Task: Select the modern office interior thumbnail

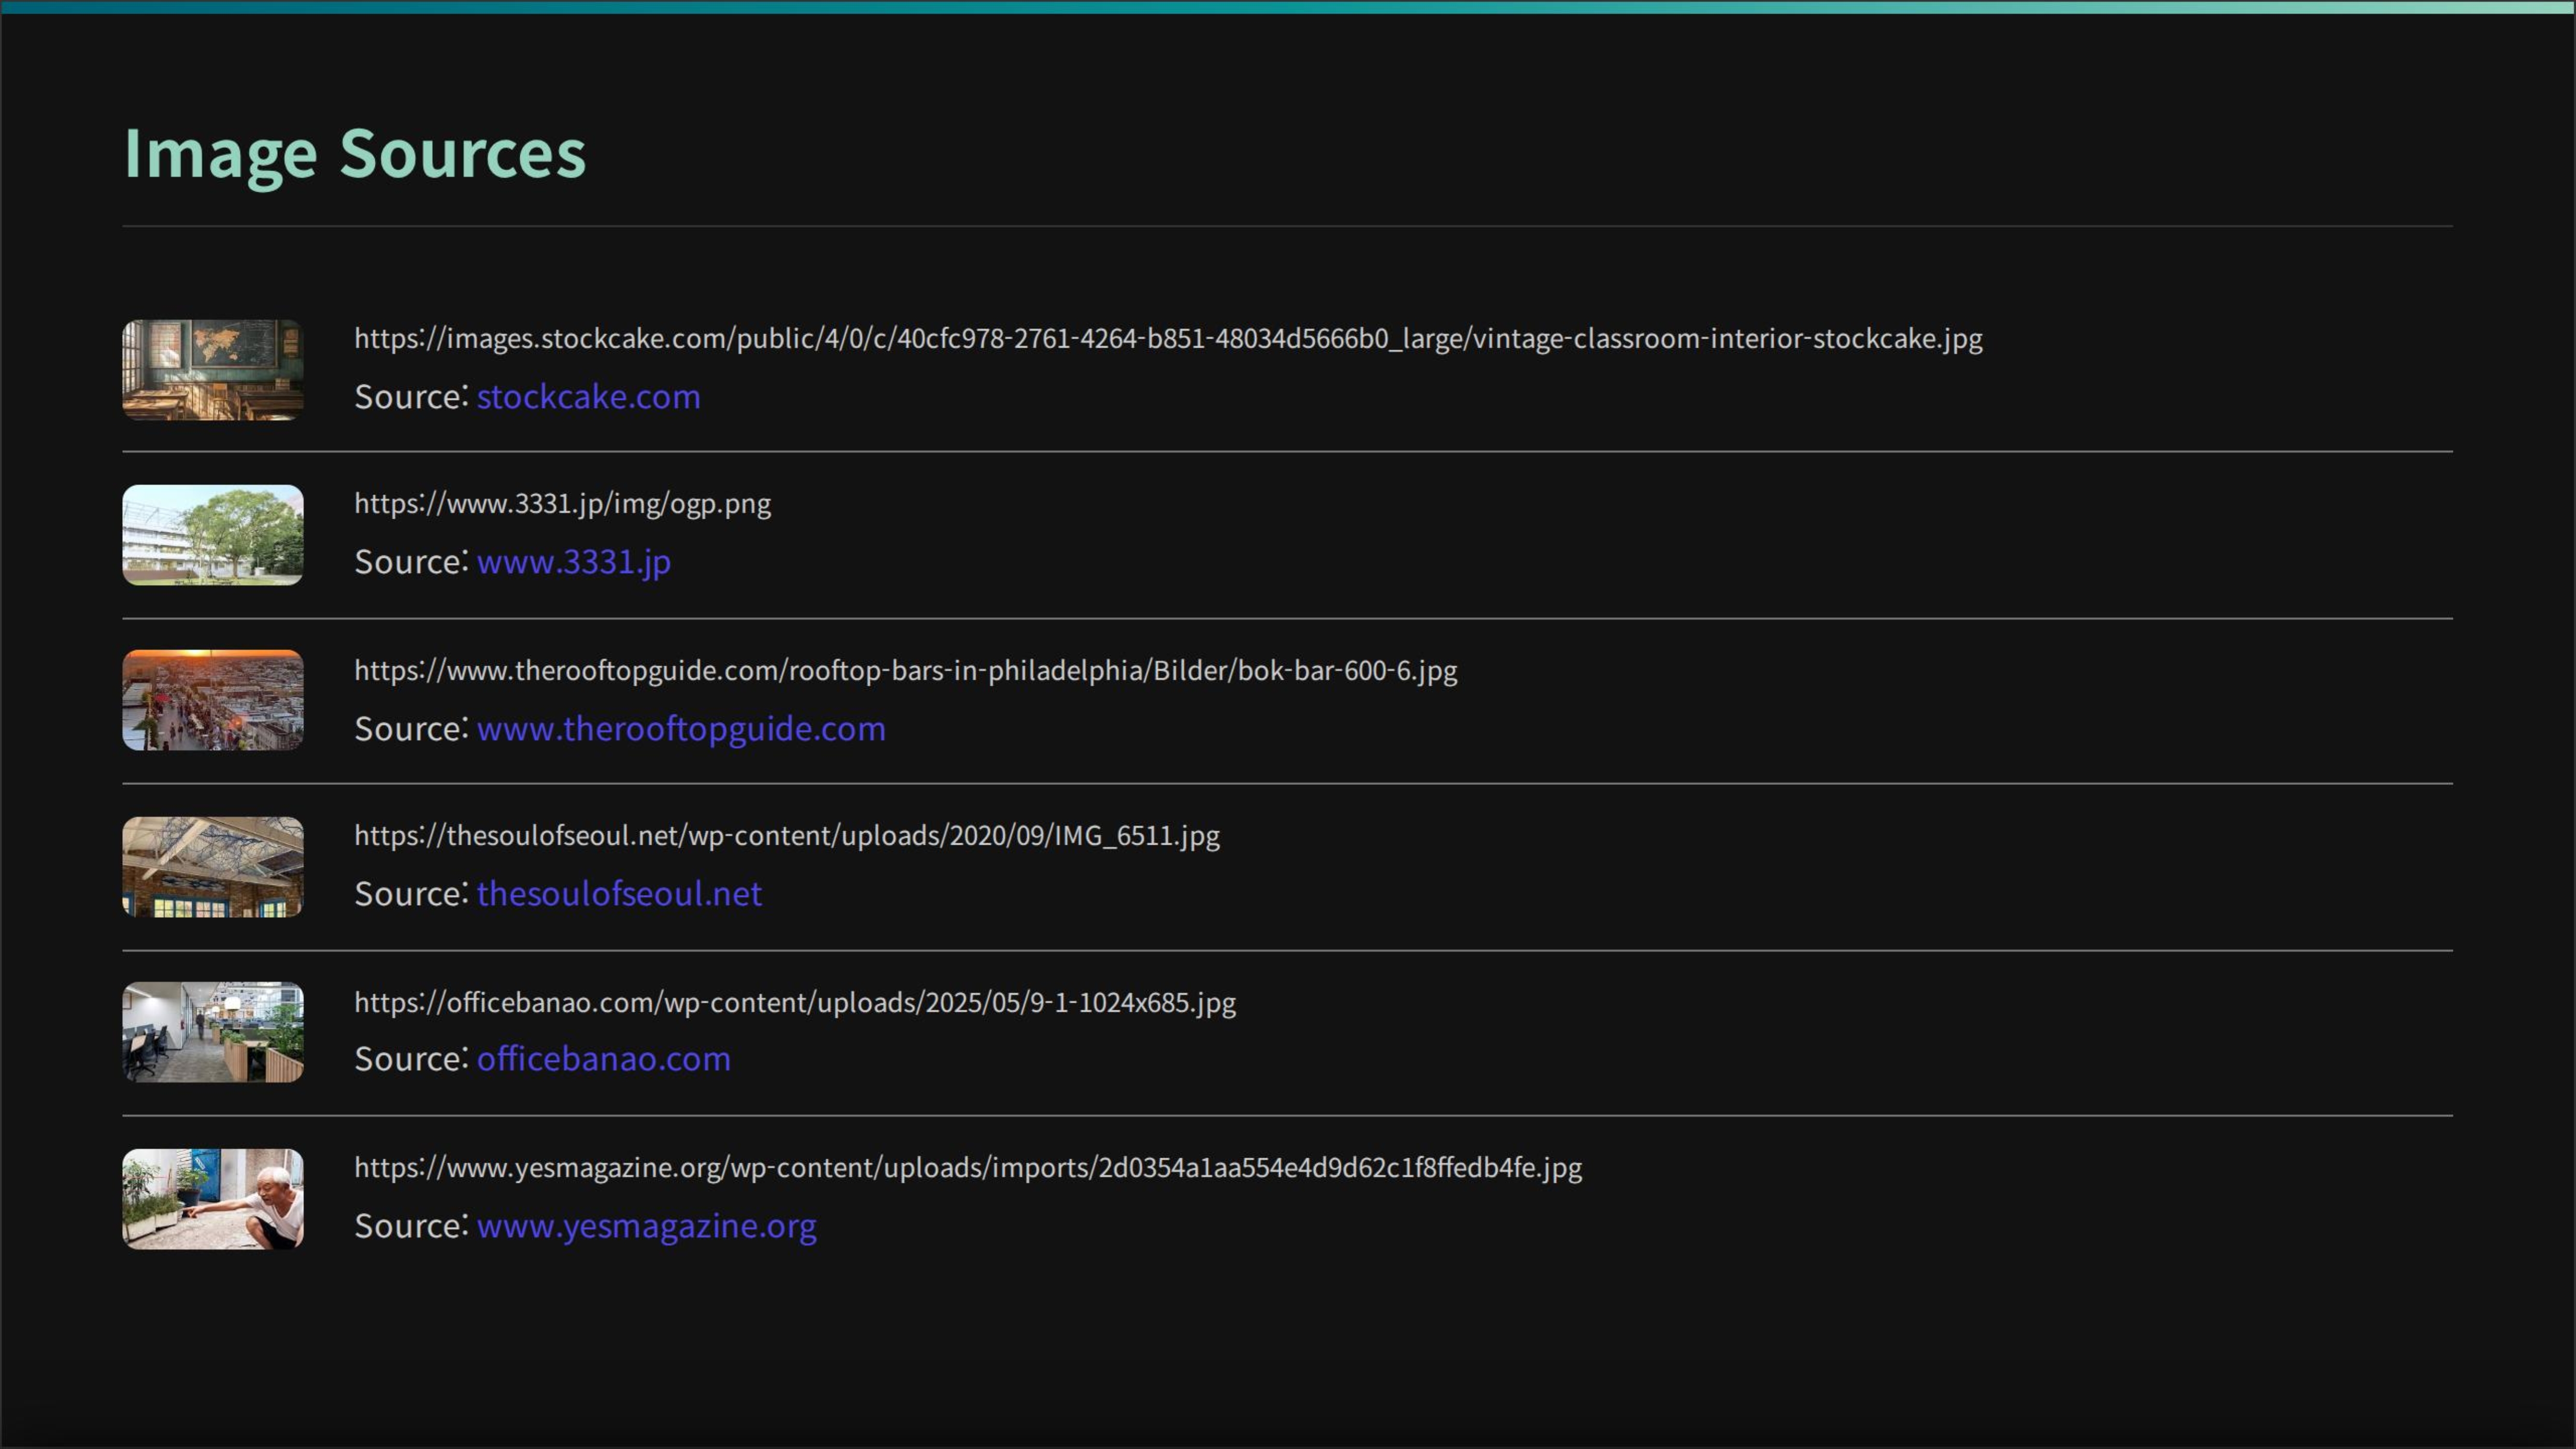Action: (x=212, y=1032)
